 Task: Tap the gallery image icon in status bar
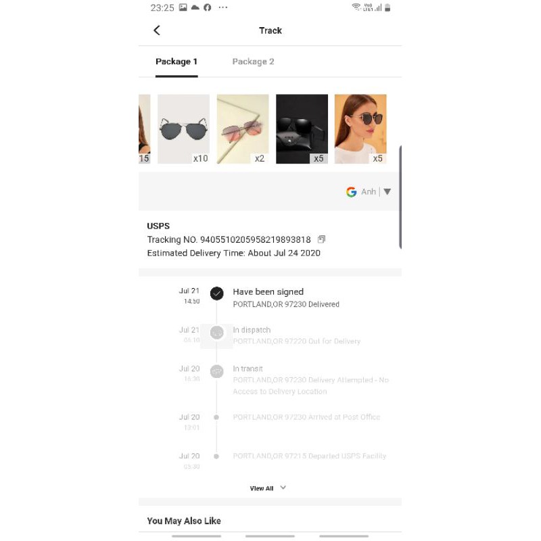coord(183,7)
